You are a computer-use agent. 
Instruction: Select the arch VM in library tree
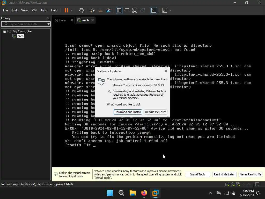point(20,36)
